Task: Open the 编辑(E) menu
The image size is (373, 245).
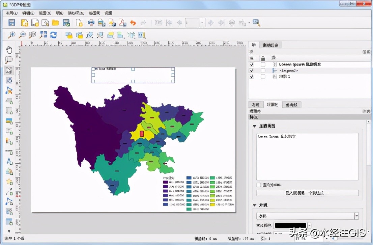Action: pos(28,13)
